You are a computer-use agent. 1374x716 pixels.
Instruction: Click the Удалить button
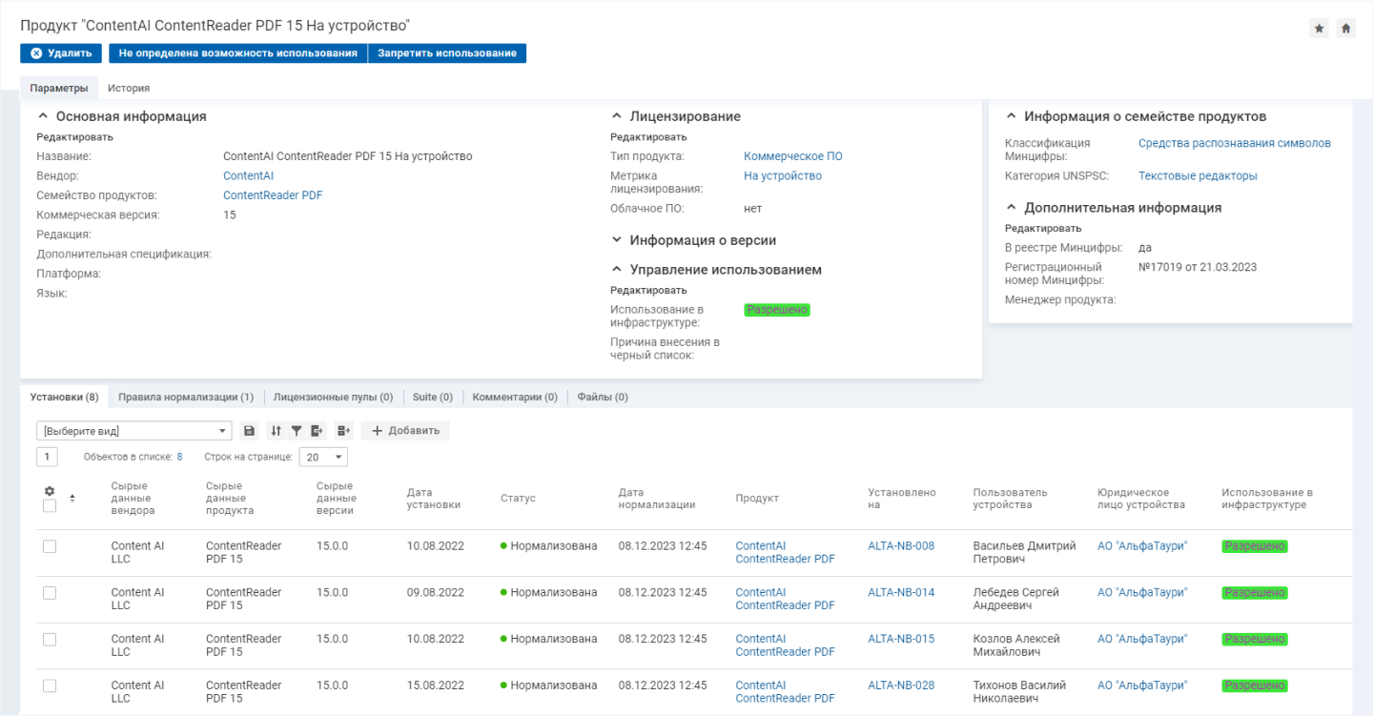click(x=61, y=53)
